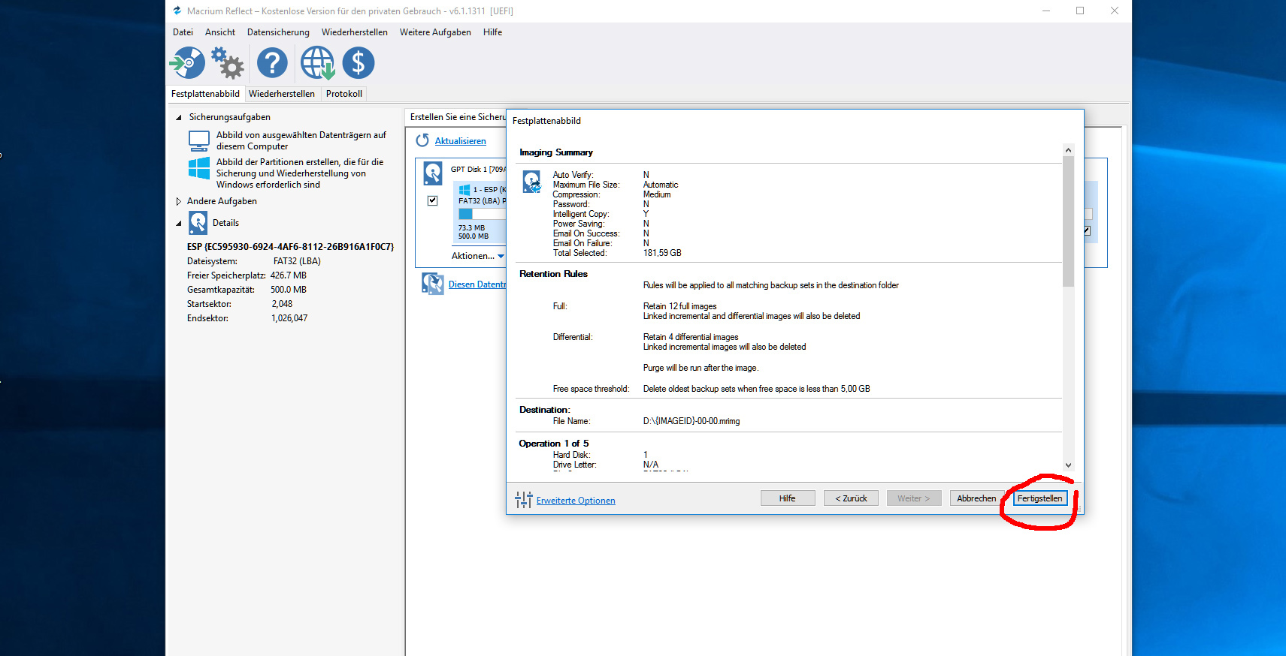Screen dimensions: 1286x656
Task: Maximize the Macrium Reflect window
Action: 1080,11
